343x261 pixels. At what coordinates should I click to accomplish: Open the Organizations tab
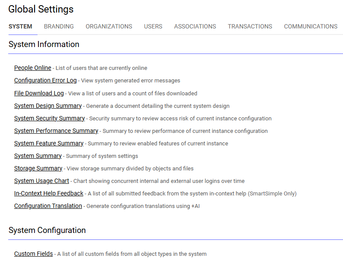(x=109, y=26)
